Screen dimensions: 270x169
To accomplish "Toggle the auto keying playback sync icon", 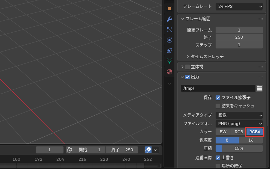I will coord(148,150).
